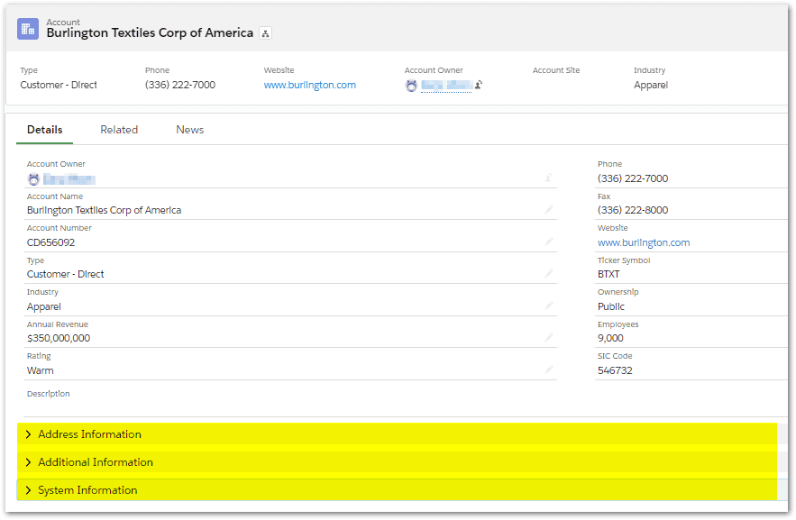Click the owner avatar in the Details section
This screenshot has height=520, width=796.
(33, 179)
